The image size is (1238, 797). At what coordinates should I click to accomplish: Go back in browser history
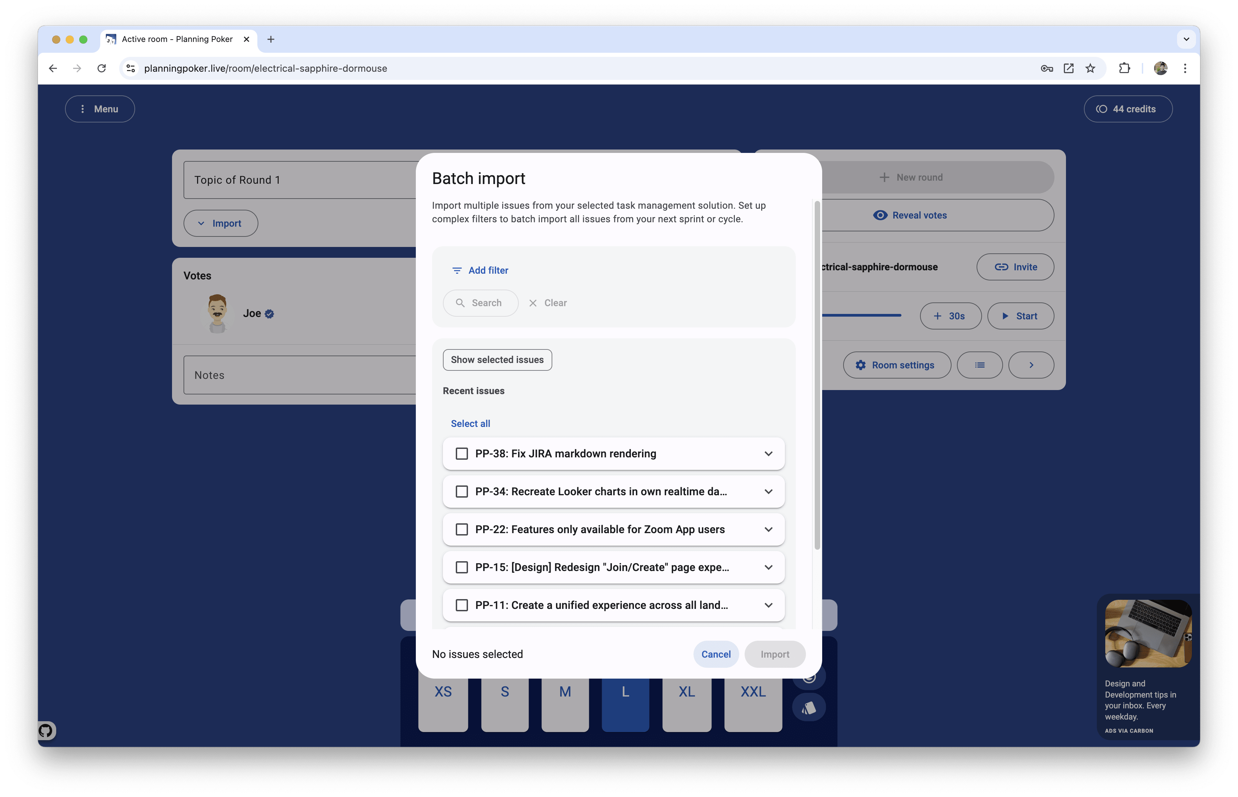[53, 68]
